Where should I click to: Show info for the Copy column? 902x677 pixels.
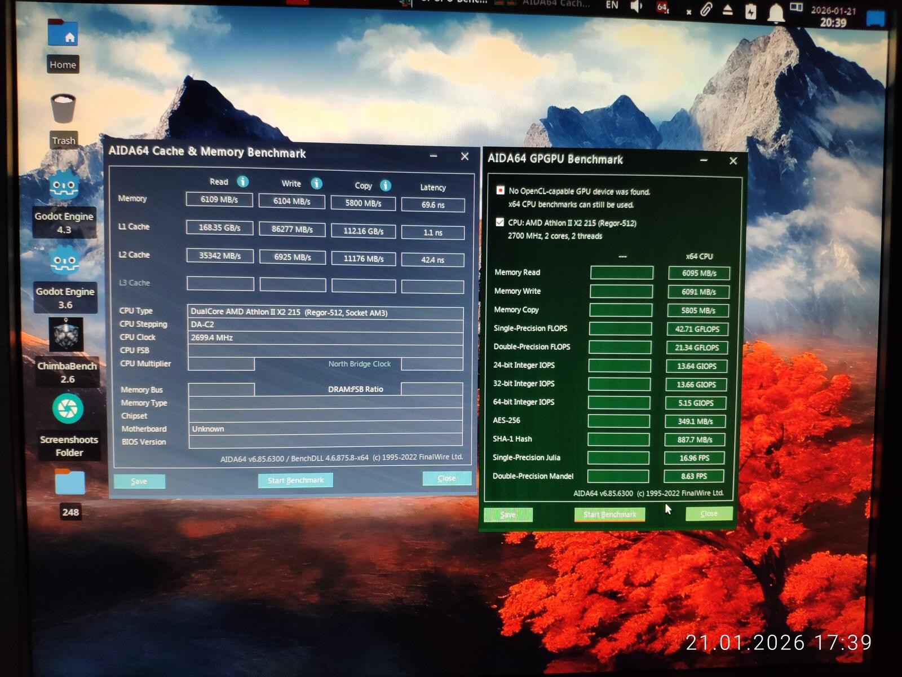[386, 185]
